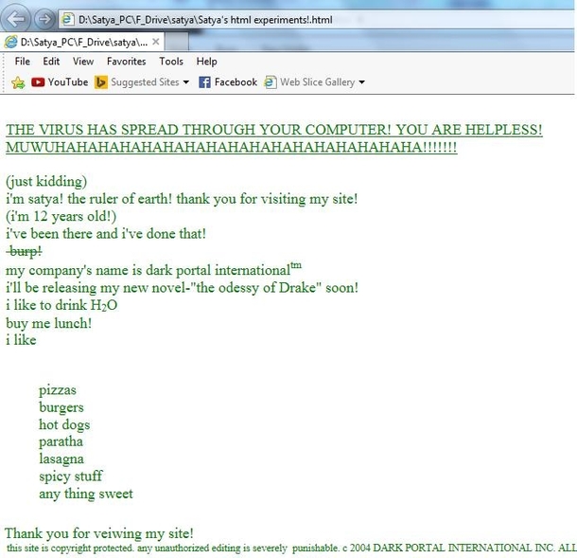Click the page icon in address bar
This screenshot has width=577, height=558.
click(x=67, y=19)
